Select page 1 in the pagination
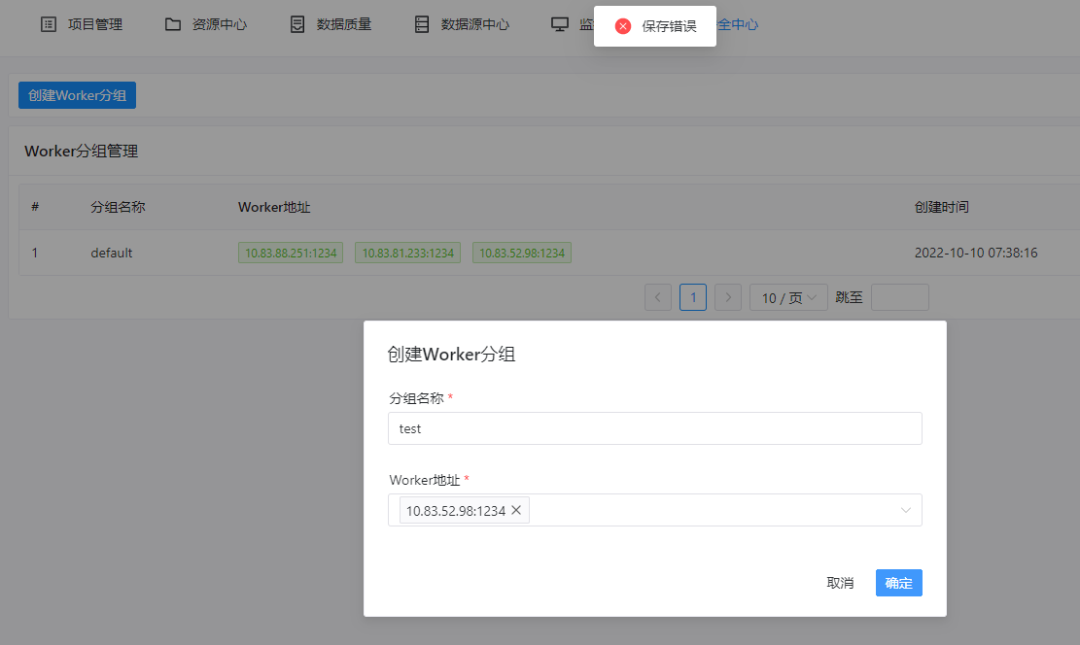This screenshot has height=645, width=1080. [x=693, y=297]
